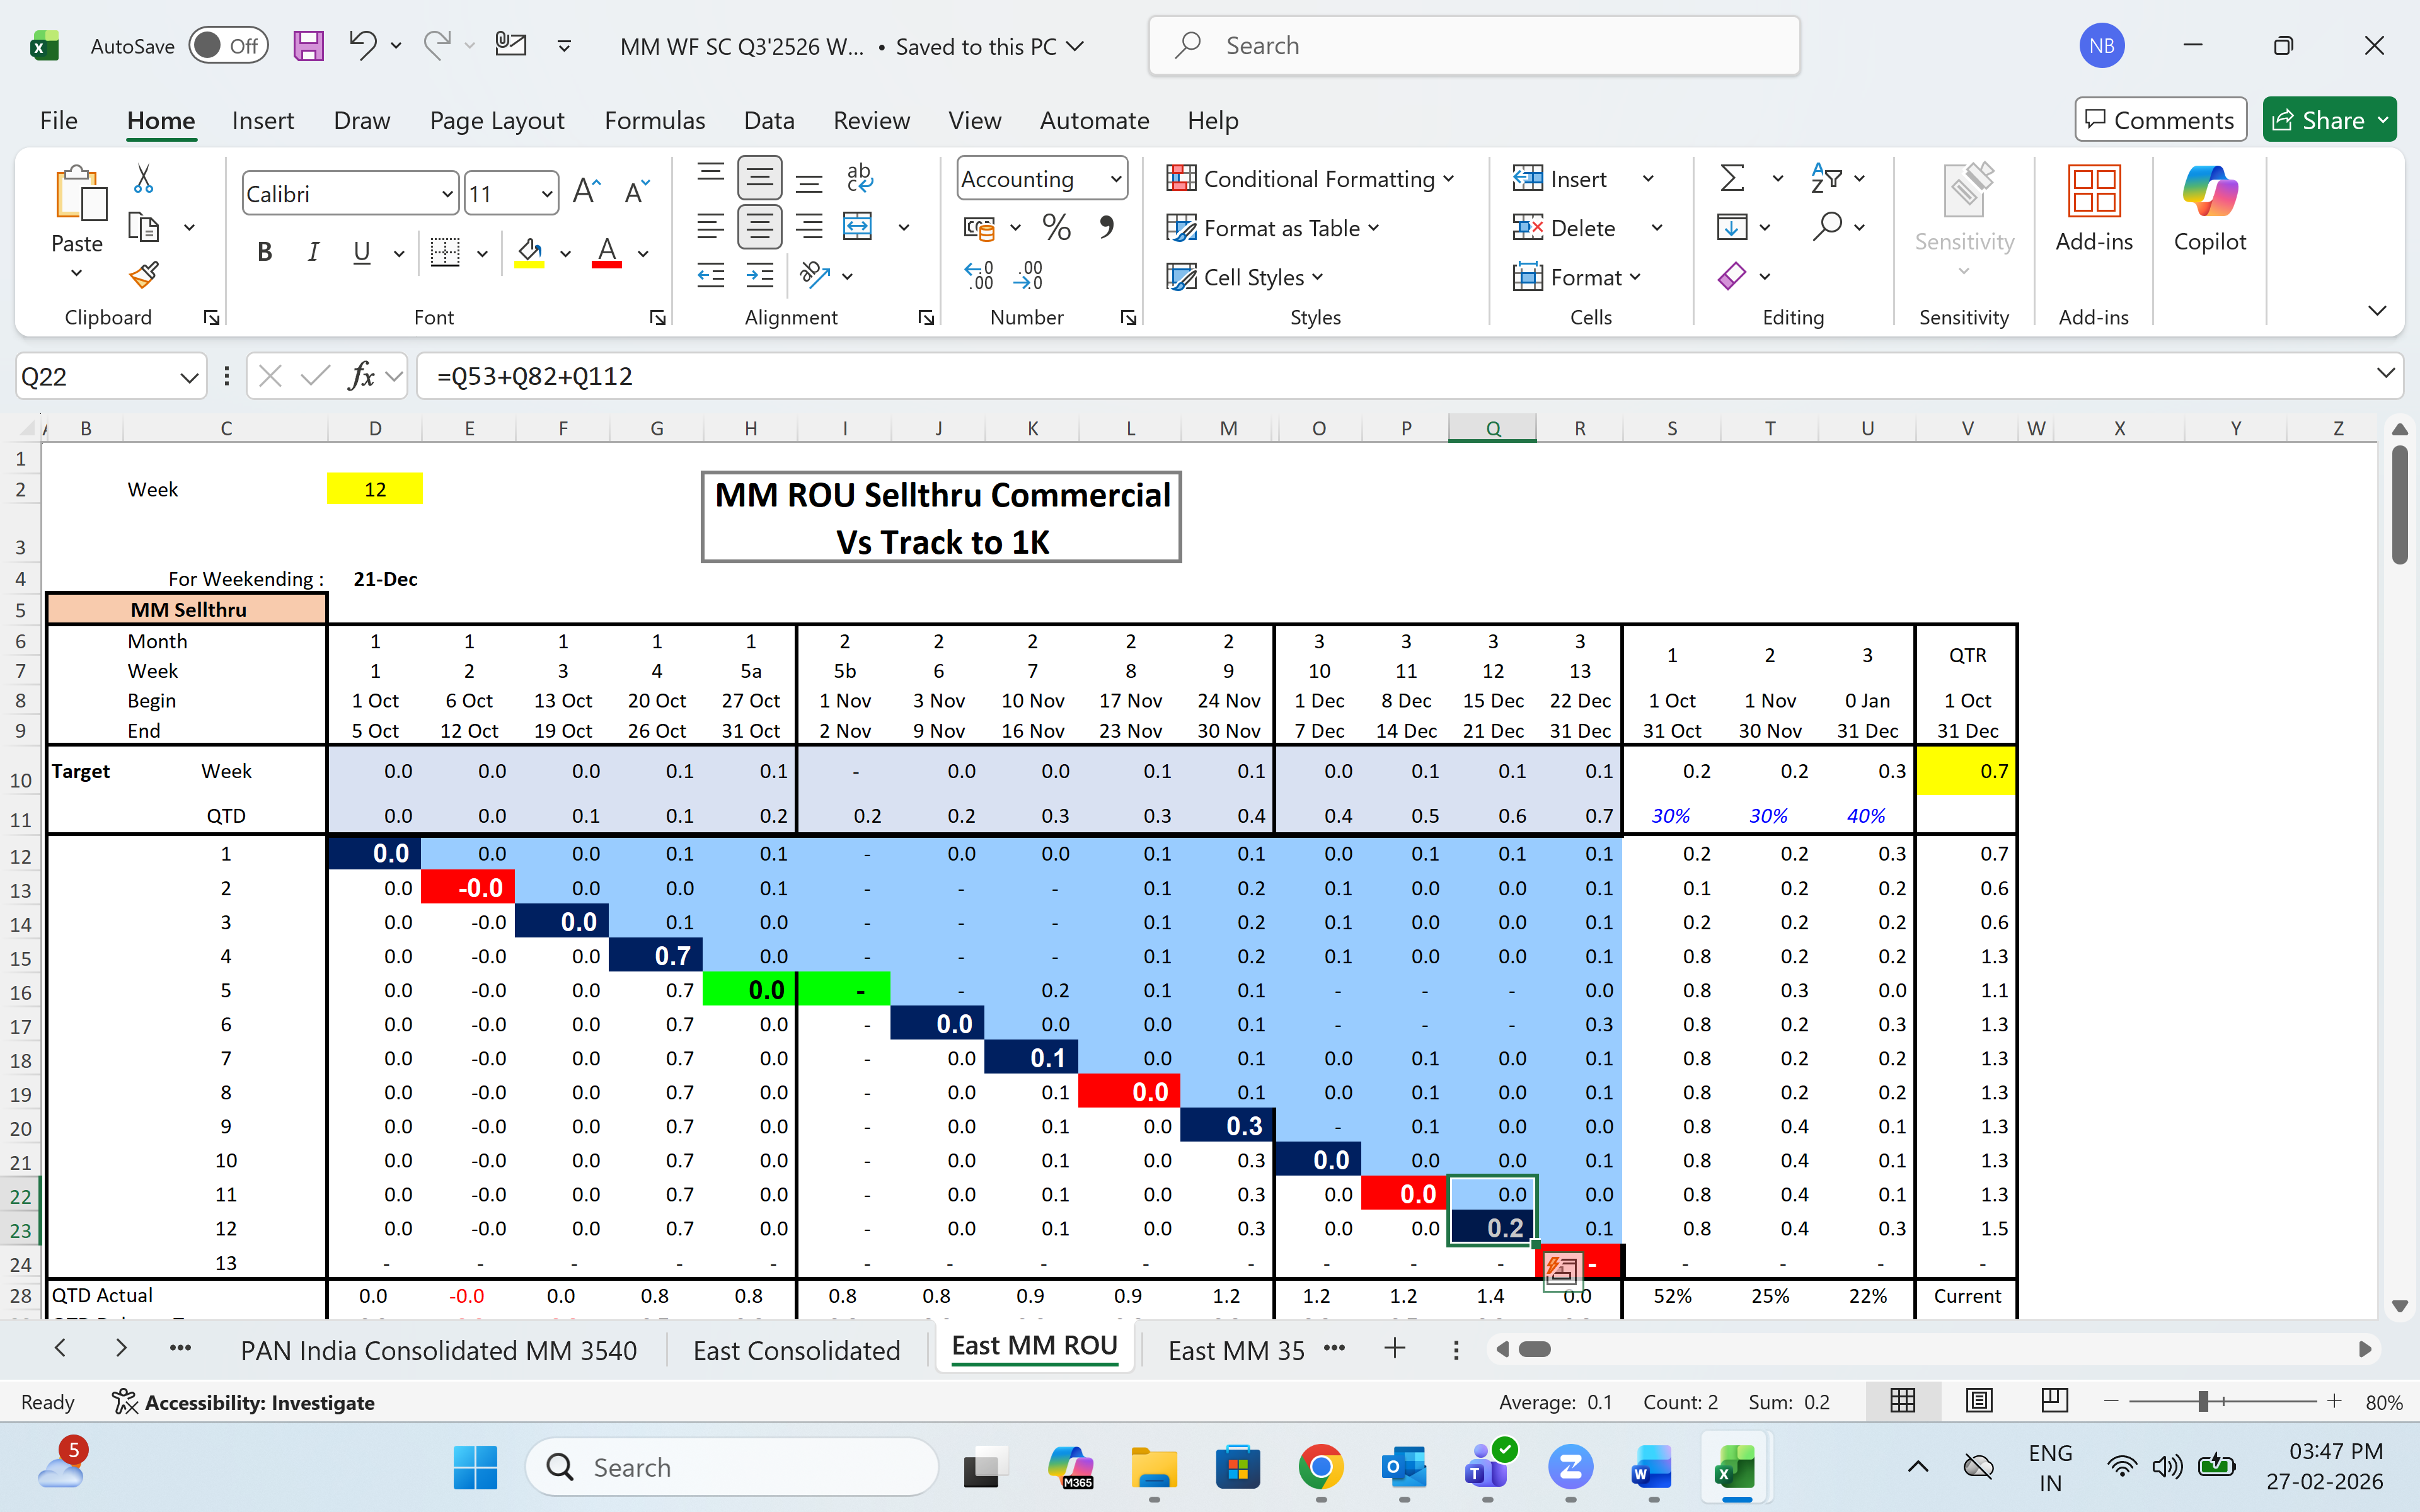Click the Comments button
Screen dimensions: 2420x1512
[x=2160, y=120]
